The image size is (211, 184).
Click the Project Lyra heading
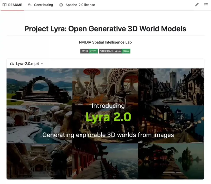tap(105, 29)
